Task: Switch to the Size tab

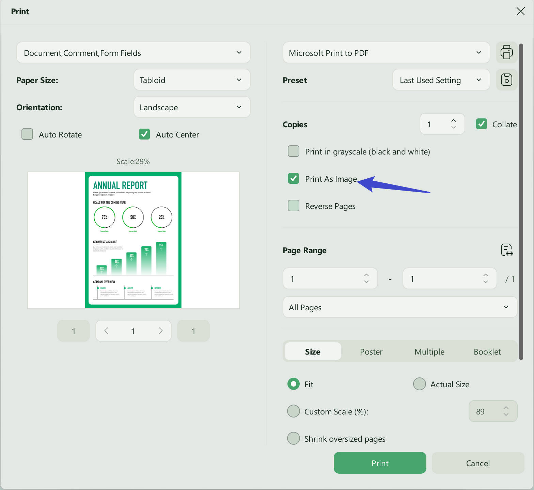Action: [x=313, y=351]
